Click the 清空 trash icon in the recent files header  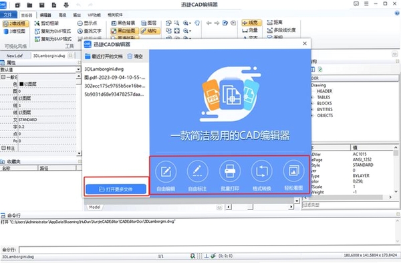pos(130,56)
